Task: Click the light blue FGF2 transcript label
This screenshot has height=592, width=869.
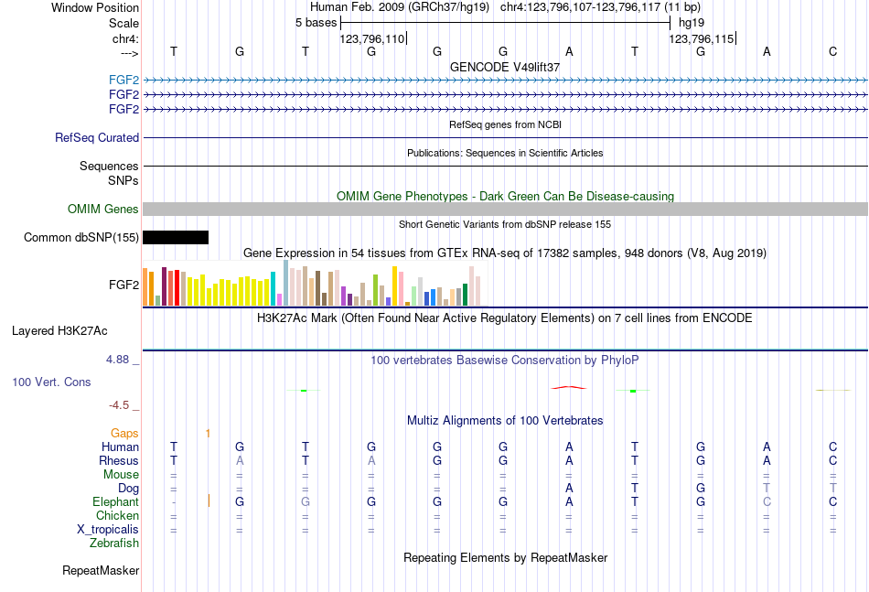Action: 123,80
